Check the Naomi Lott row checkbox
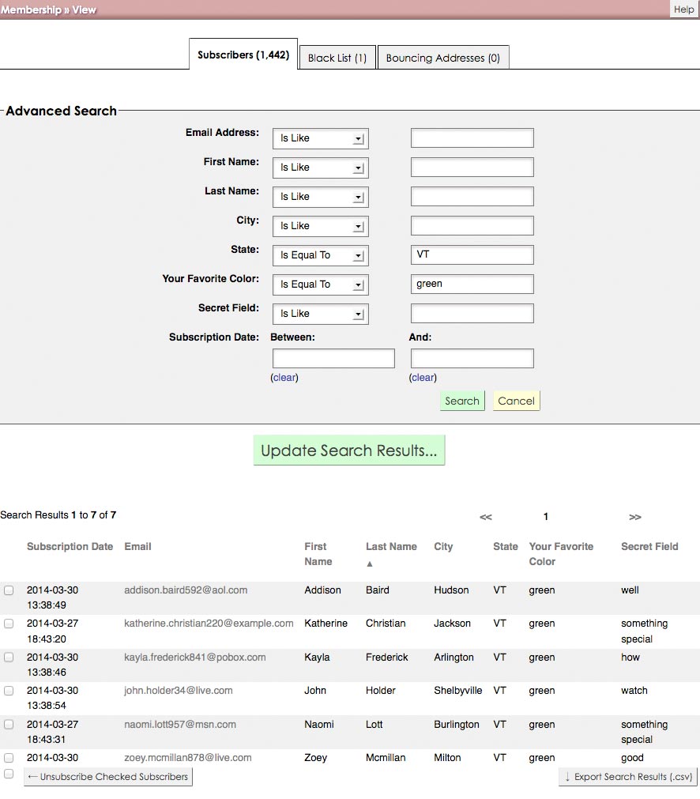 pyautogui.click(x=9, y=725)
